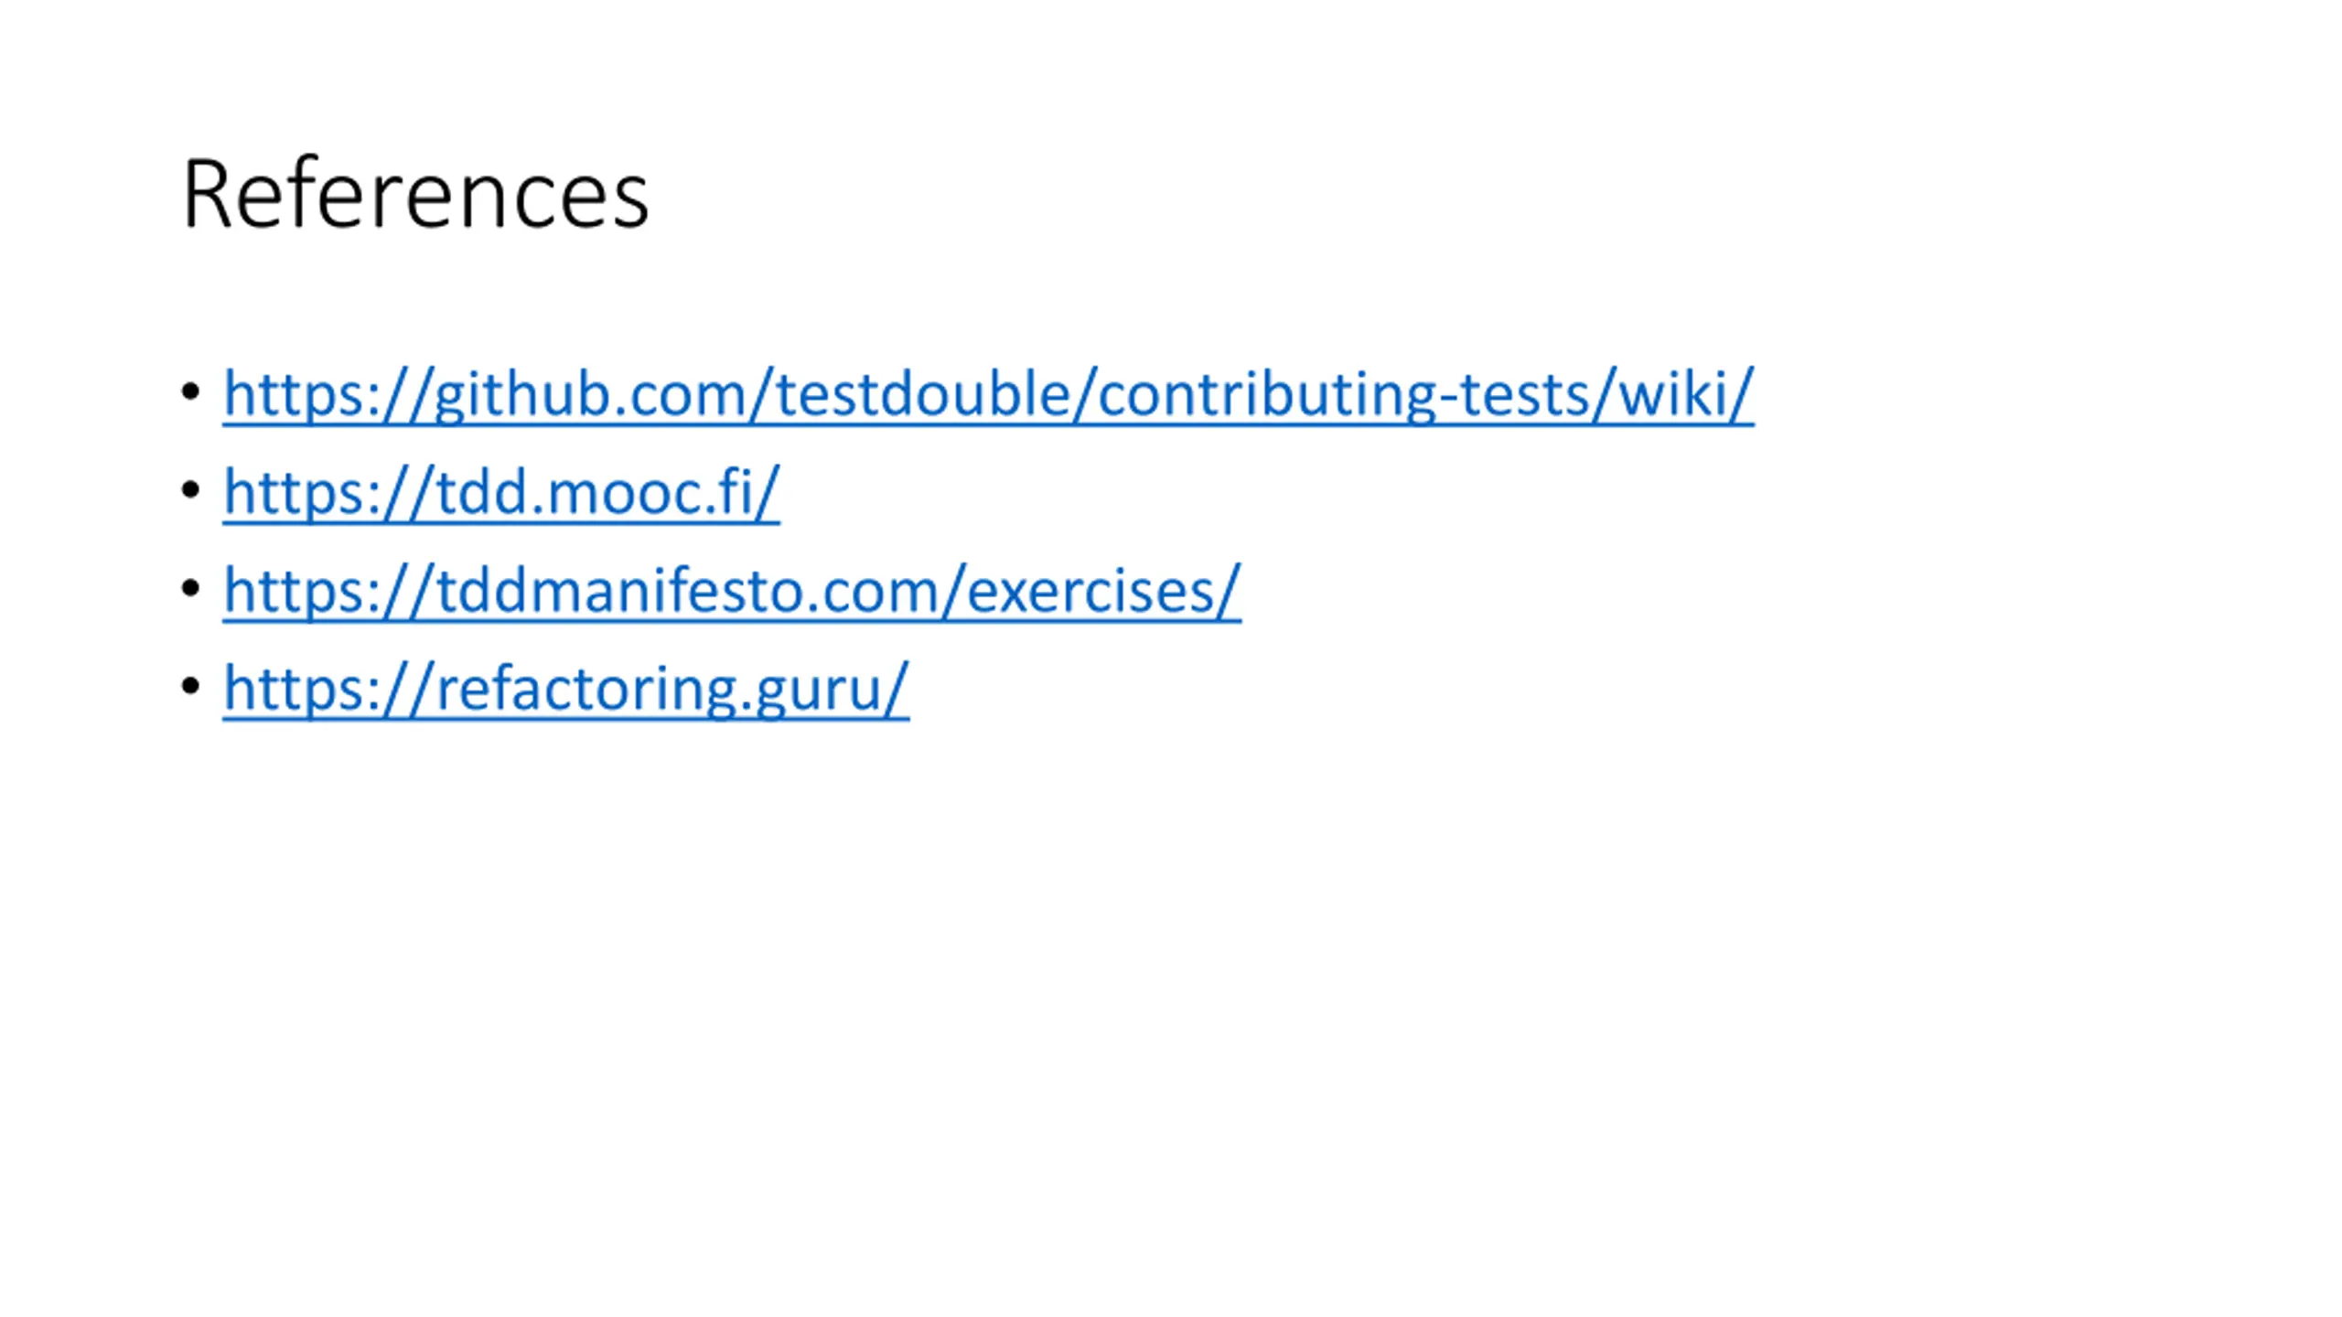Click the bullet before tdd.mooc.fi
This screenshot has height=1317, width=2342.
(x=190, y=490)
